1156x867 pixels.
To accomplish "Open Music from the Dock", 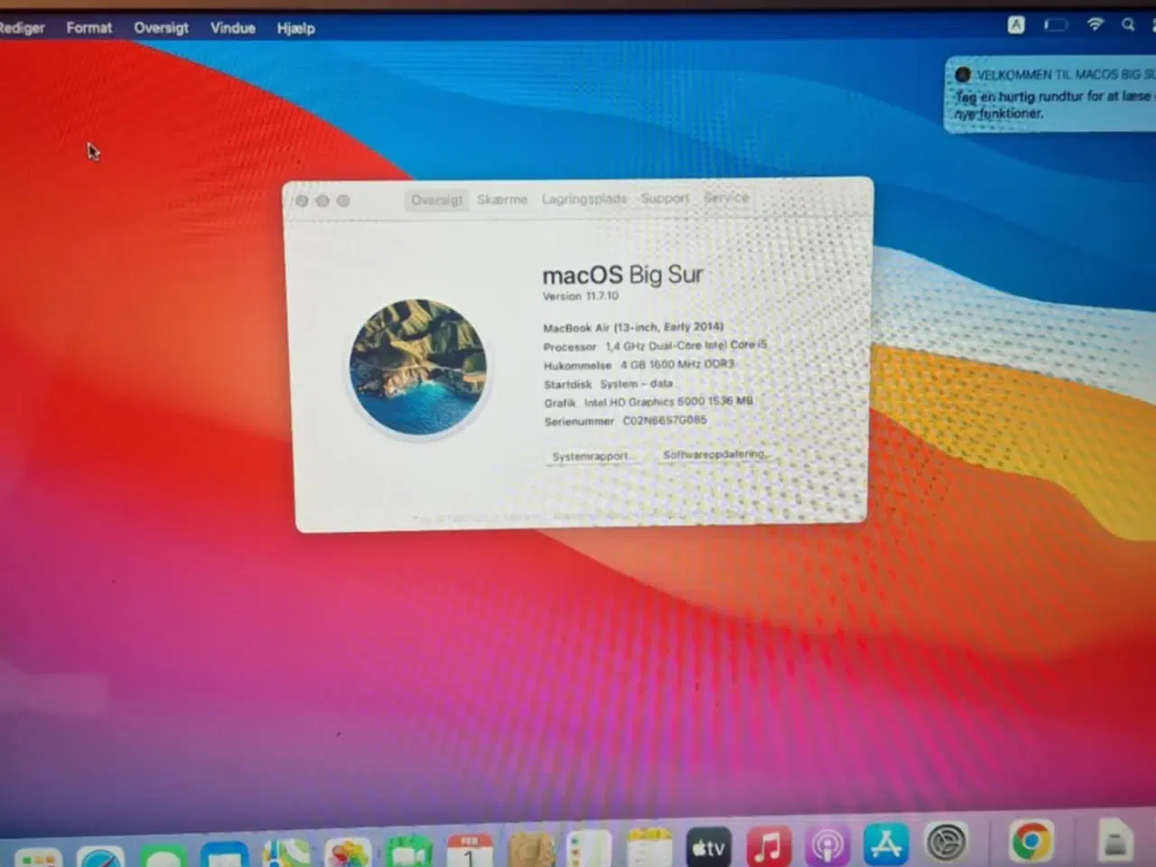I will point(769,846).
